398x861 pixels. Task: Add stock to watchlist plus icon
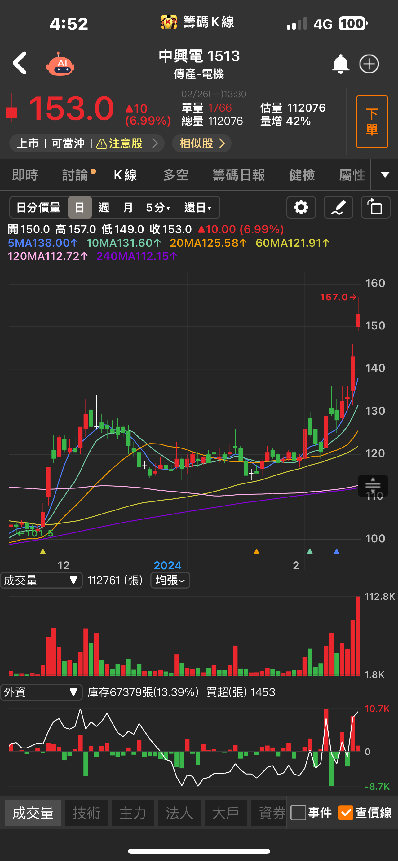tap(369, 64)
